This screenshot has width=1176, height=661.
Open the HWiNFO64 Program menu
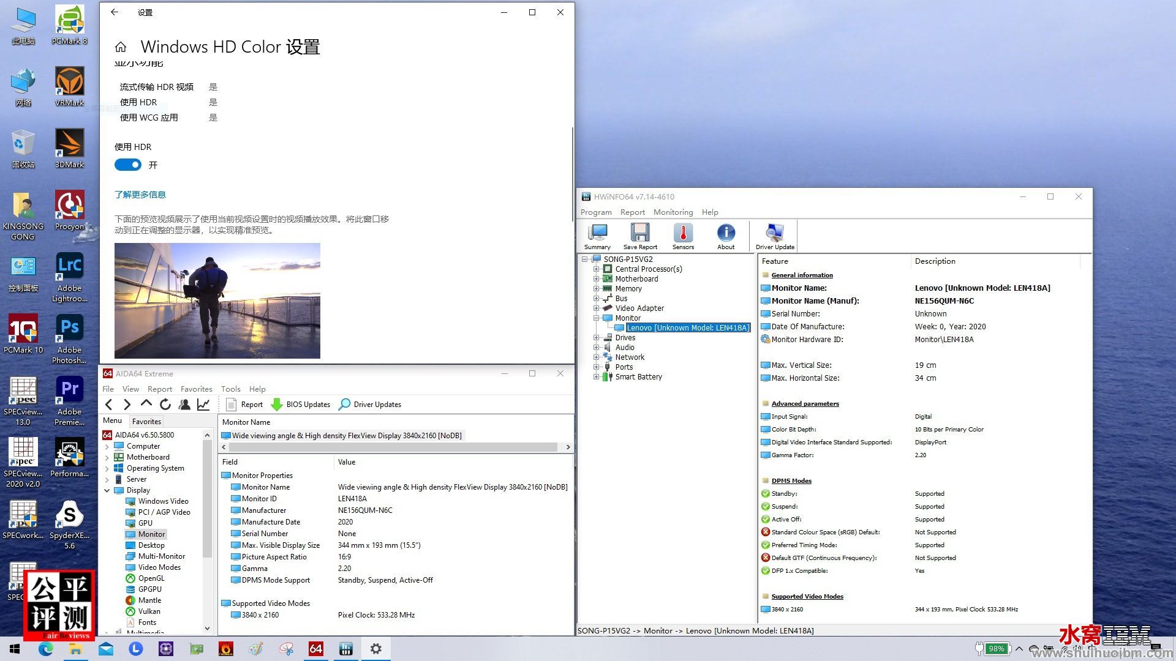coord(596,212)
